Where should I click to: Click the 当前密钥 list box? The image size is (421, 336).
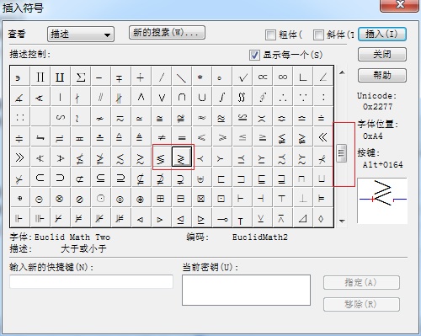coord(246,290)
